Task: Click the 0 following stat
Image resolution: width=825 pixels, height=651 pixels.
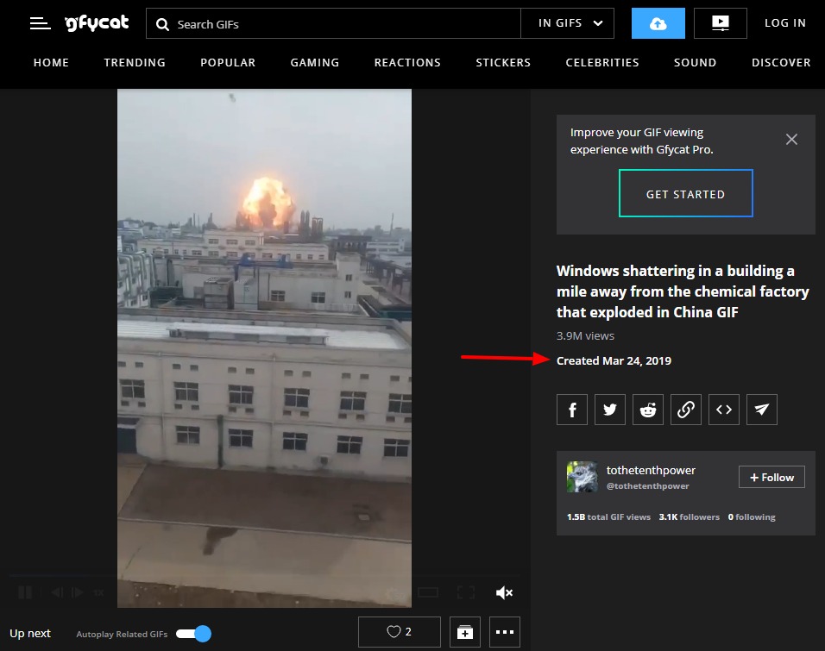Action: click(752, 516)
